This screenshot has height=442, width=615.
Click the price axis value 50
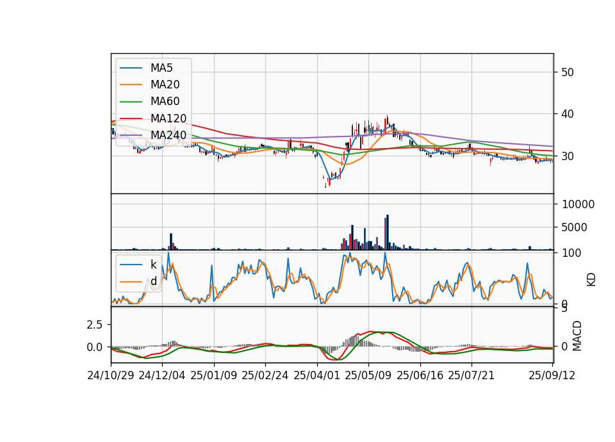pos(568,72)
